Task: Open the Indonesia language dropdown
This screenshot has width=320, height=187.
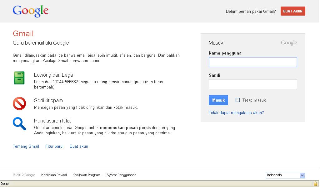Action: tap(285, 175)
